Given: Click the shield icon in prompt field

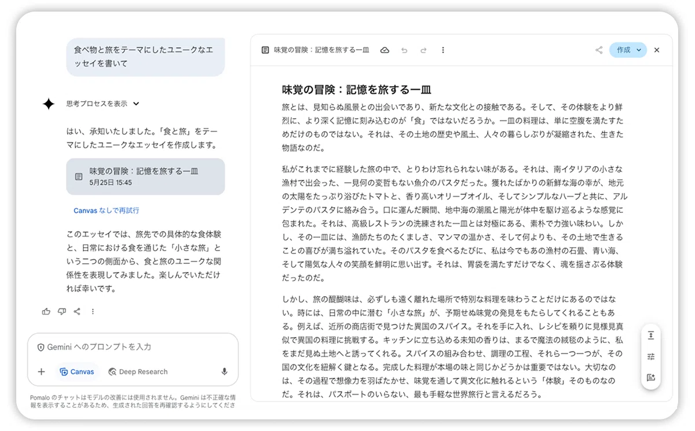Looking at the screenshot, I should (41, 347).
